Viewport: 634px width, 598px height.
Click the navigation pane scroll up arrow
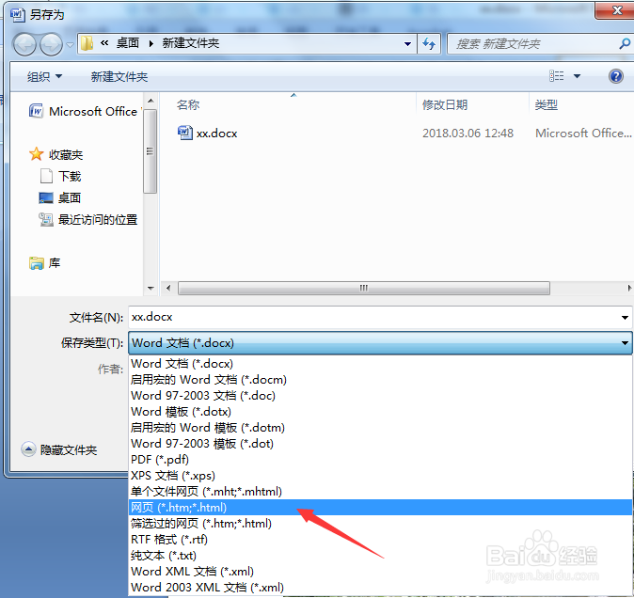pos(151,101)
